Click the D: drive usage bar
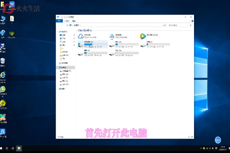 click(127, 44)
